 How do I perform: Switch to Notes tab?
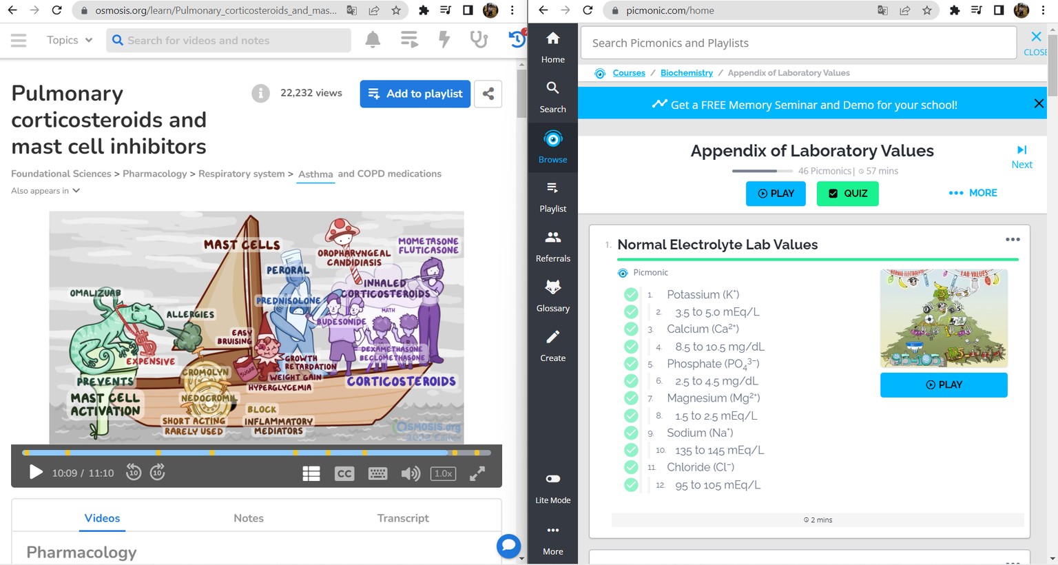[x=249, y=518]
